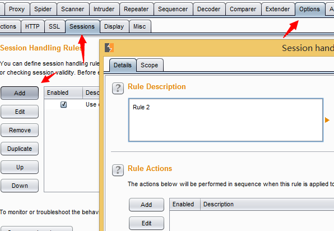Click the orange arrow beside description box
Screen dimensions: 334x231
[327, 120]
